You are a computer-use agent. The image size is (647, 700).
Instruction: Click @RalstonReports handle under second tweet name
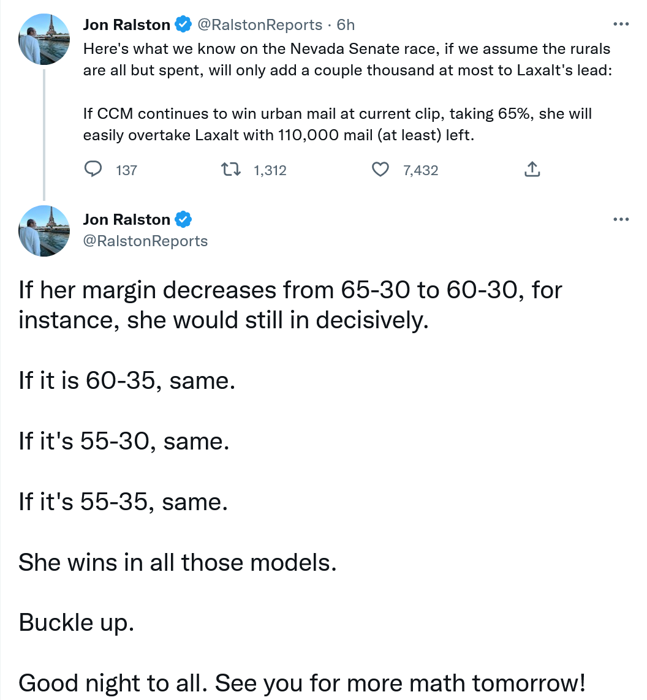pos(146,241)
